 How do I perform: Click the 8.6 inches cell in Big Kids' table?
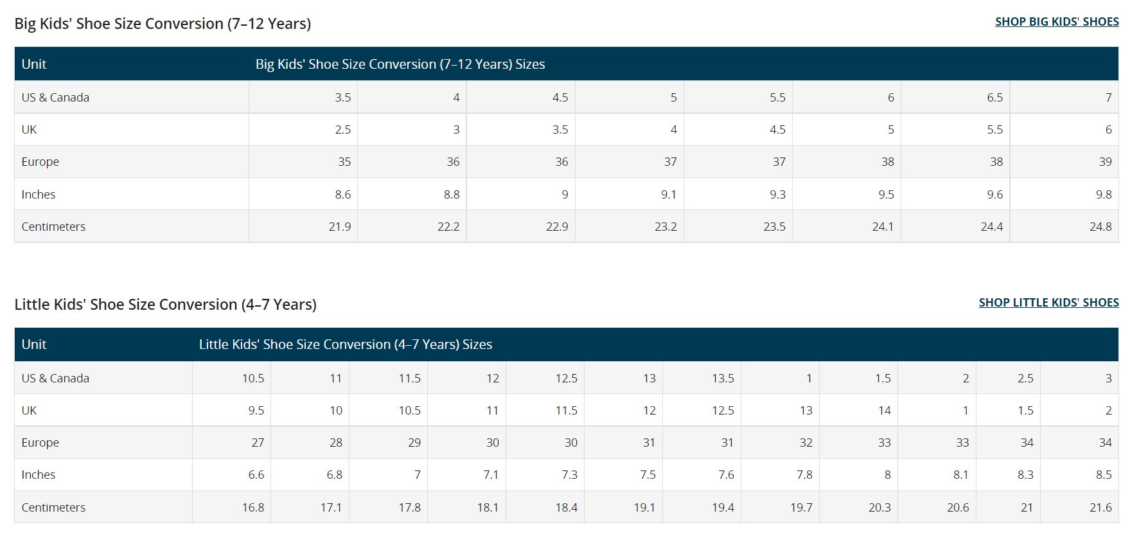point(342,195)
